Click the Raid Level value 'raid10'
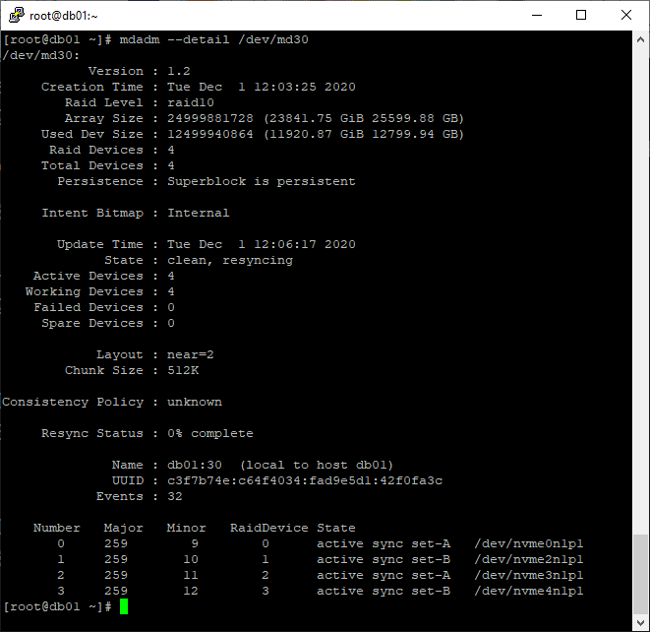The height and width of the screenshot is (632, 650). tap(191, 102)
